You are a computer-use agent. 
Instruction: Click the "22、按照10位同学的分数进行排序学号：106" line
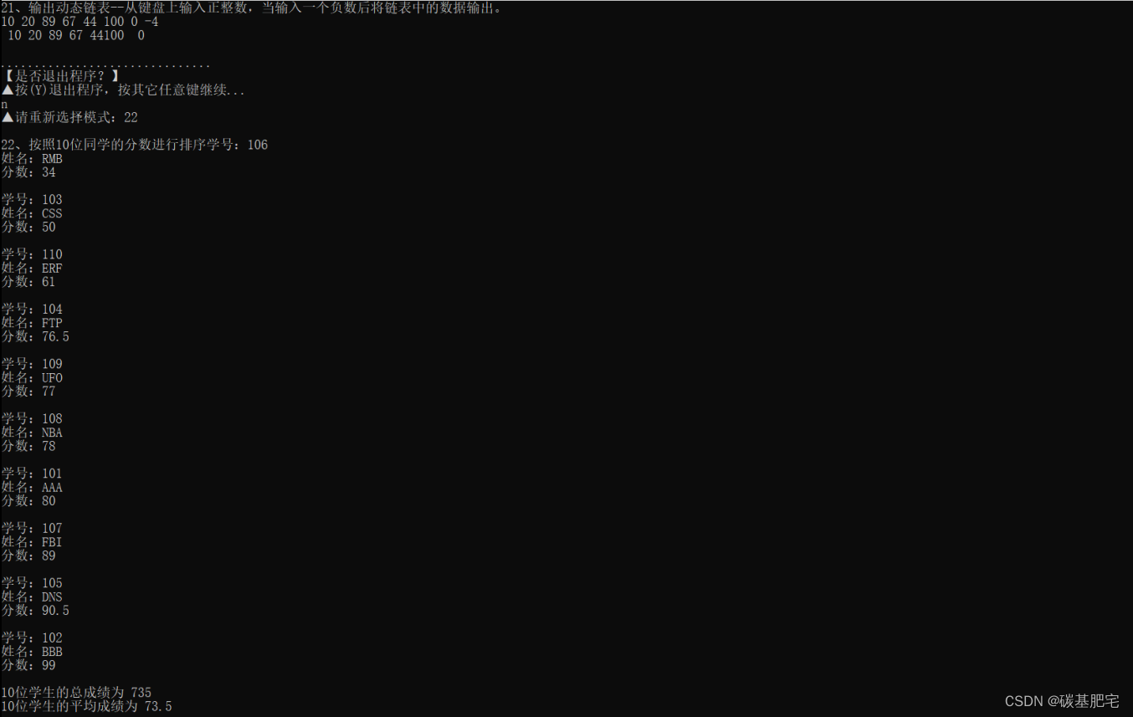point(135,145)
